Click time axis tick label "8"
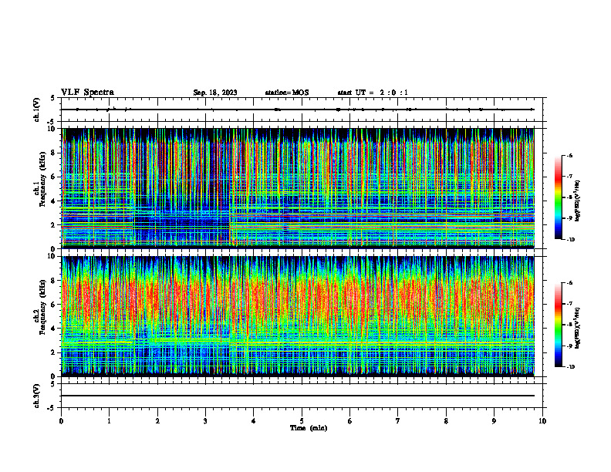 coord(446,421)
